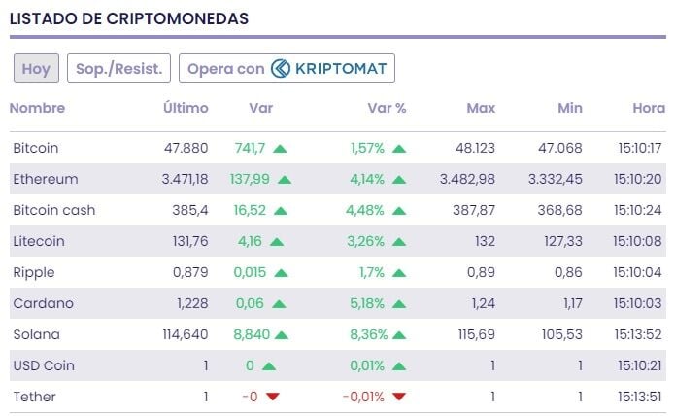
Task: Click Tether's red down arrow in Var % column
Action: (x=399, y=397)
